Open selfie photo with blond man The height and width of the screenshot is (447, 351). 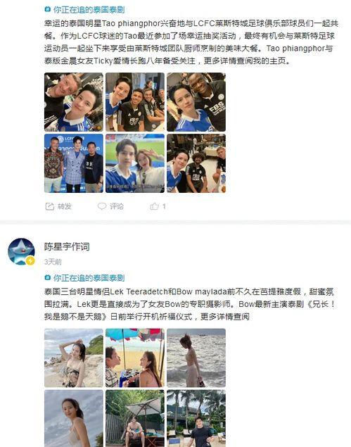pos(74,102)
